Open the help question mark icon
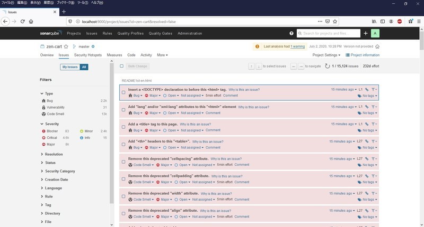Viewport: 424px width, 227px height. tap(291, 33)
